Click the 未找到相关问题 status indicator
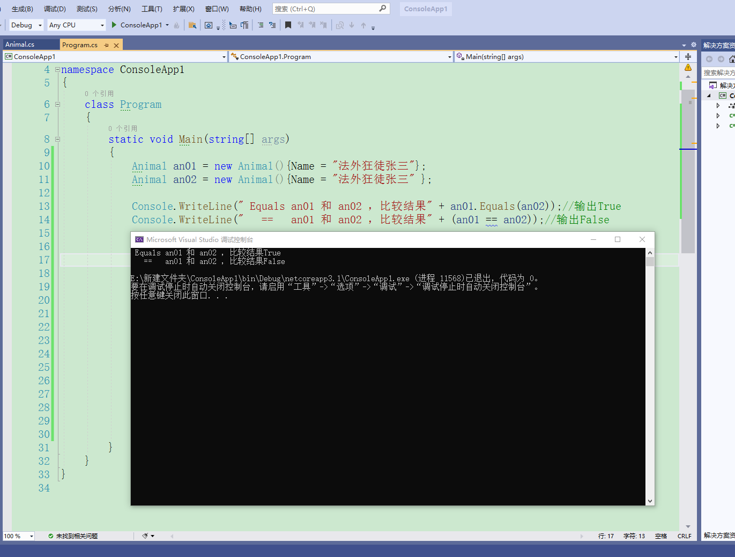The height and width of the screenshot is (557, 735). tap(72, 536)
